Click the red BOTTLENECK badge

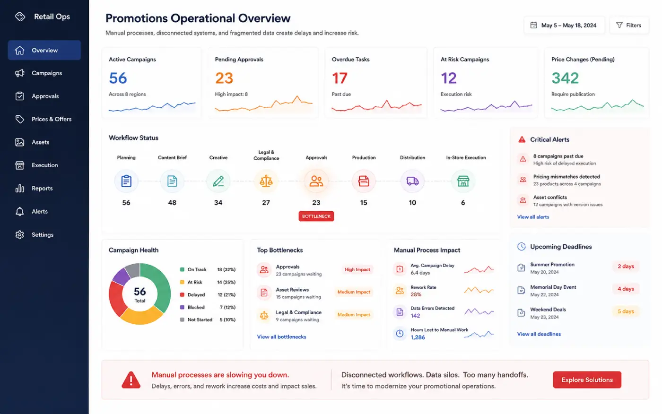pos(316,216)
